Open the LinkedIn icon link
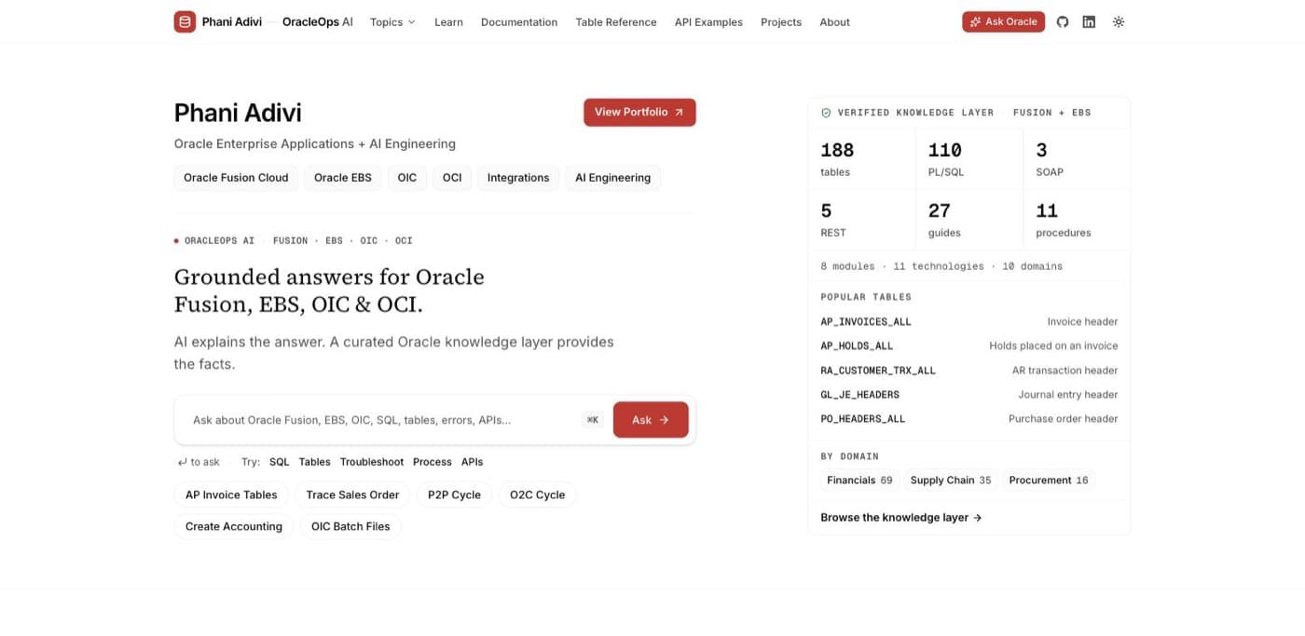The height and width of the screenshot is (636, 1305). pyautogui.click(x=1089, y=21)
